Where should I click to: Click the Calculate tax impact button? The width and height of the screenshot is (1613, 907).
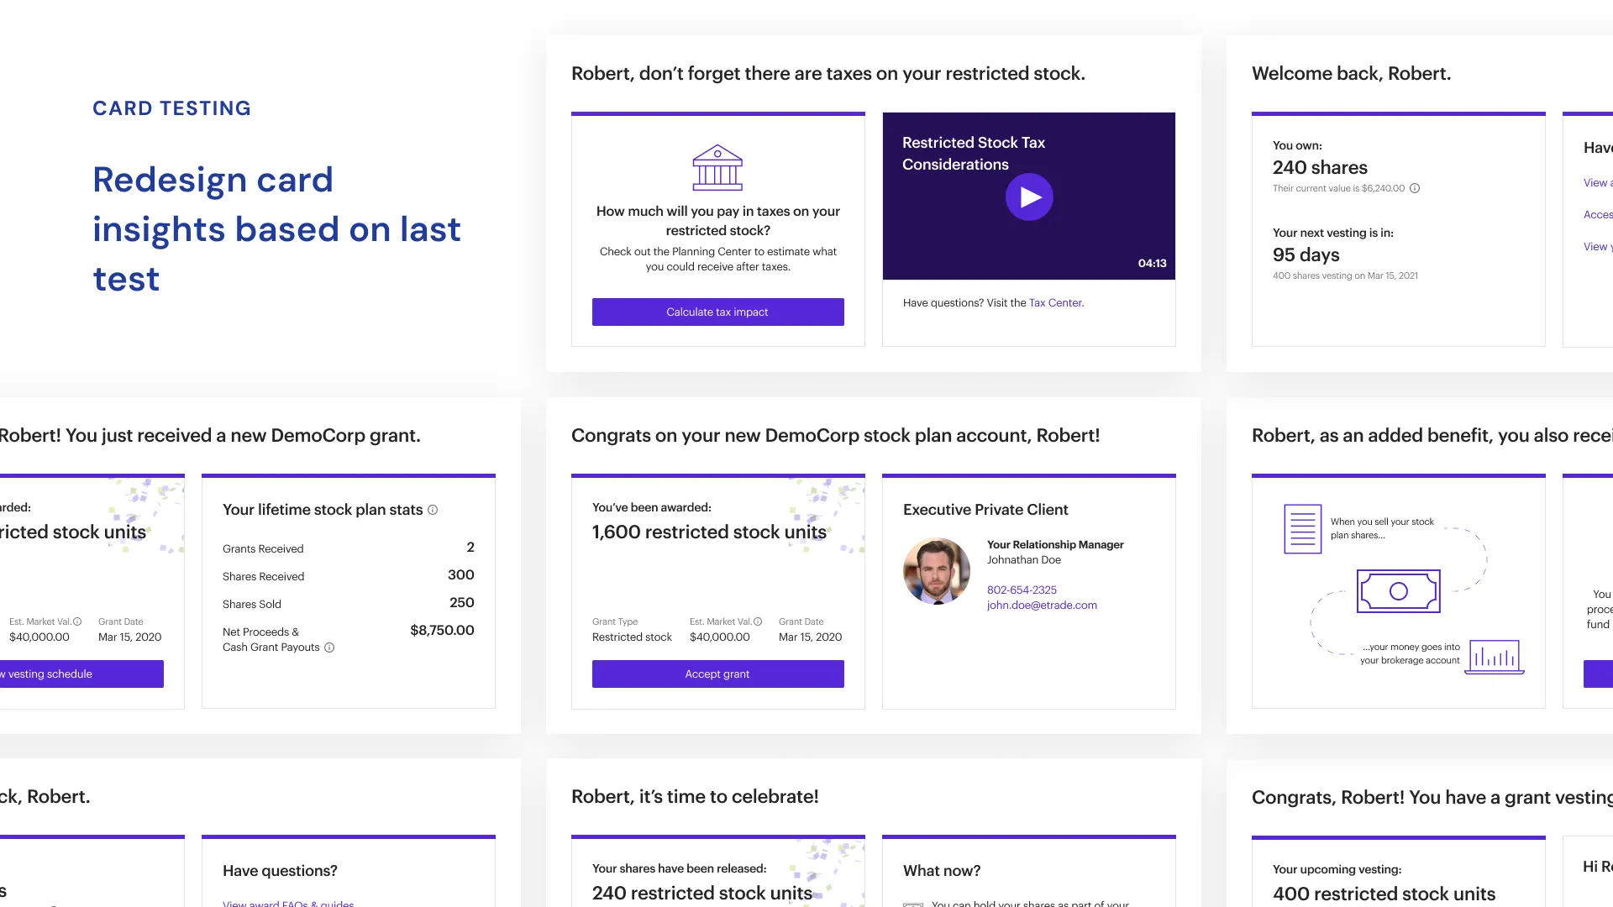717,312
